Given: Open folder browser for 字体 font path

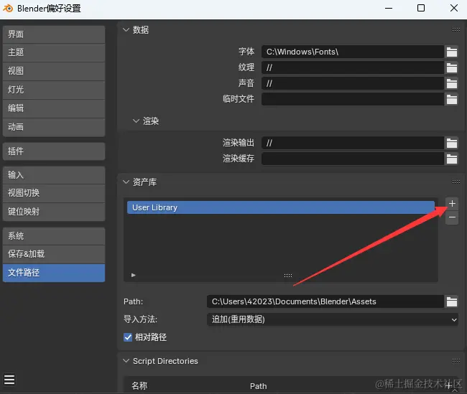Looking at the screenshot, I should (451, 52).
